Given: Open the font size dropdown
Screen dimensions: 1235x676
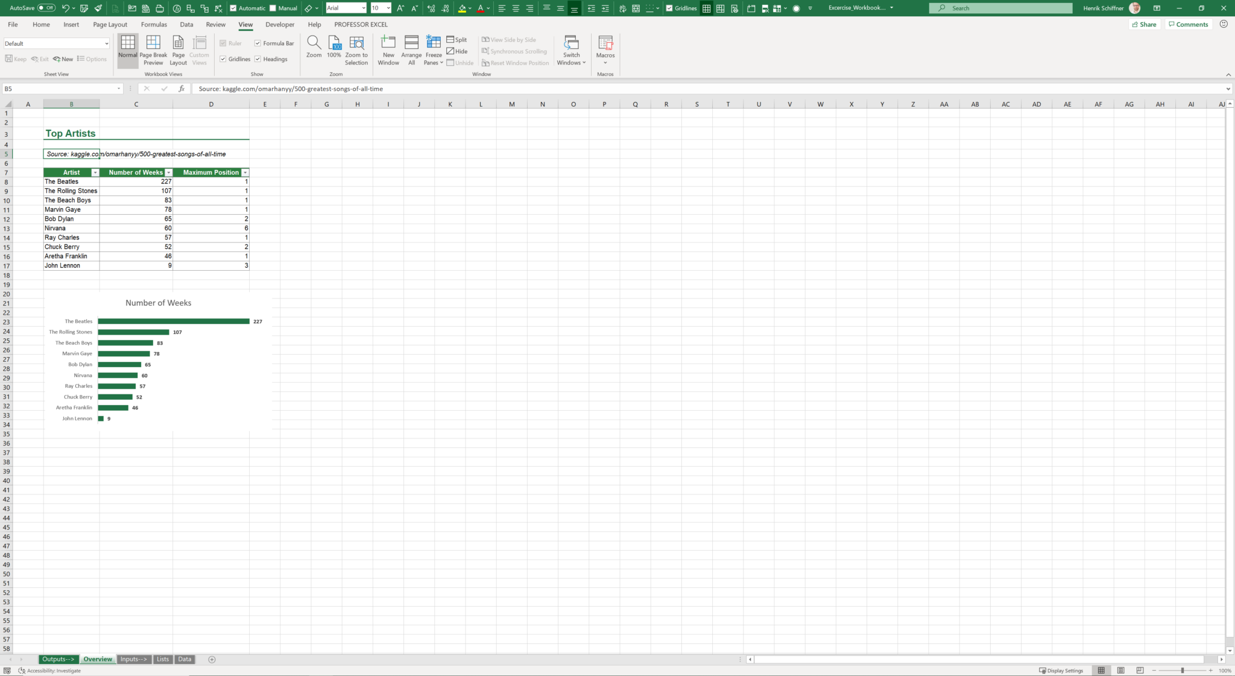Looking at the screenshot, I should pos(388,8).
